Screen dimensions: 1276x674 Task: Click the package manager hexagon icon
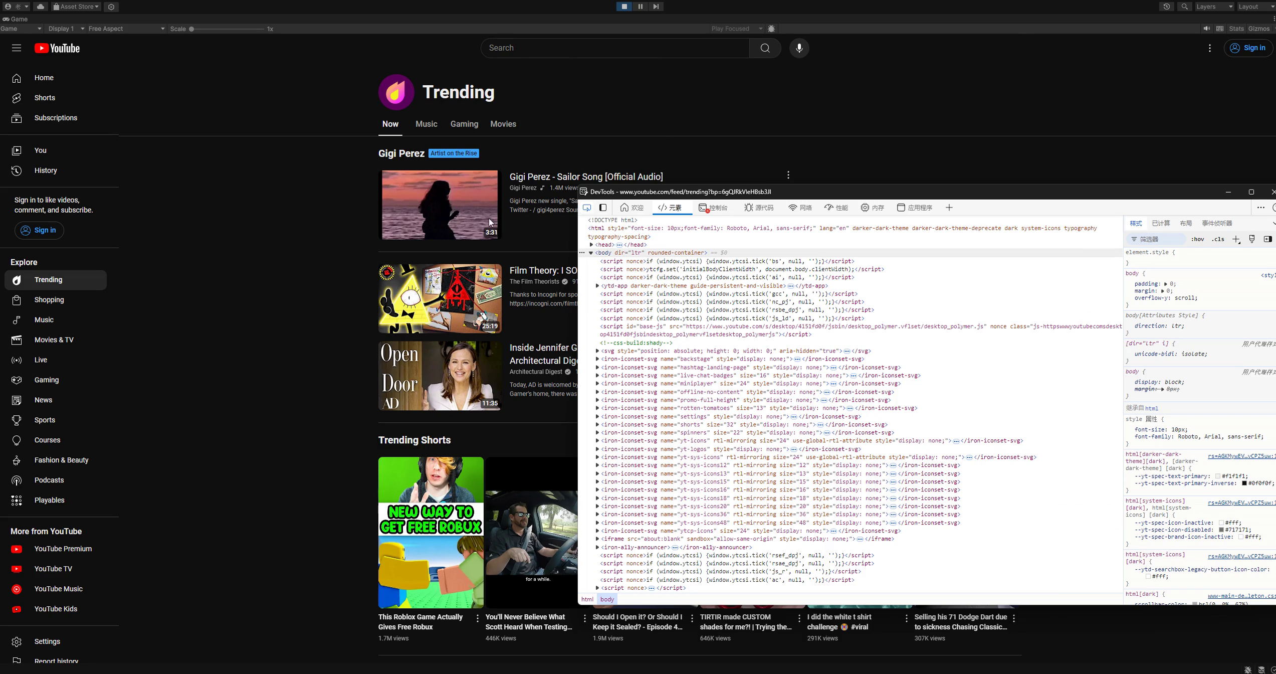point(111,7)
